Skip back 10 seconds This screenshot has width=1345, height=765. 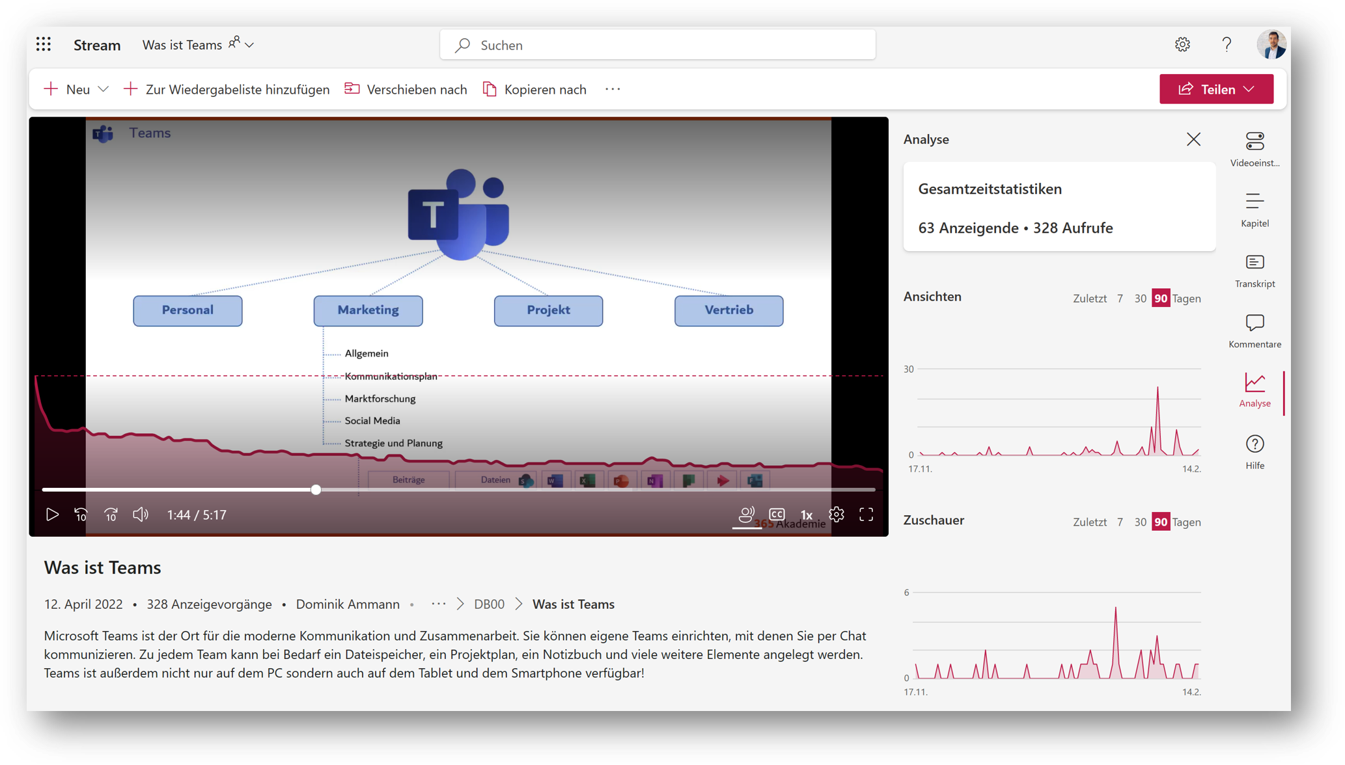coord(81,515)
